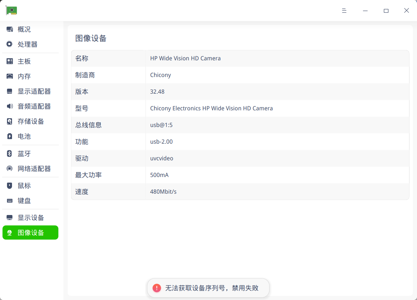
Task: Open the 概况 overview page
Action: (30, 29)
